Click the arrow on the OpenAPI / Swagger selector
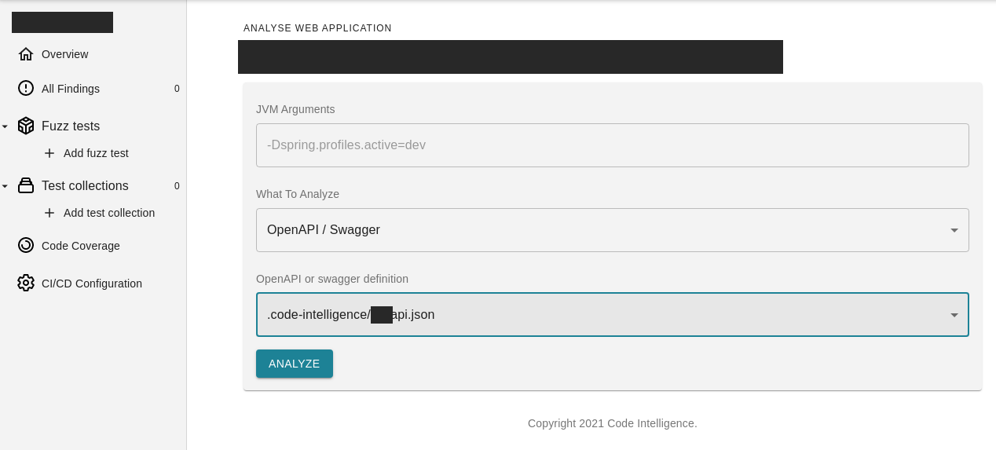996x450 pixels. click(x=954, y=230)
